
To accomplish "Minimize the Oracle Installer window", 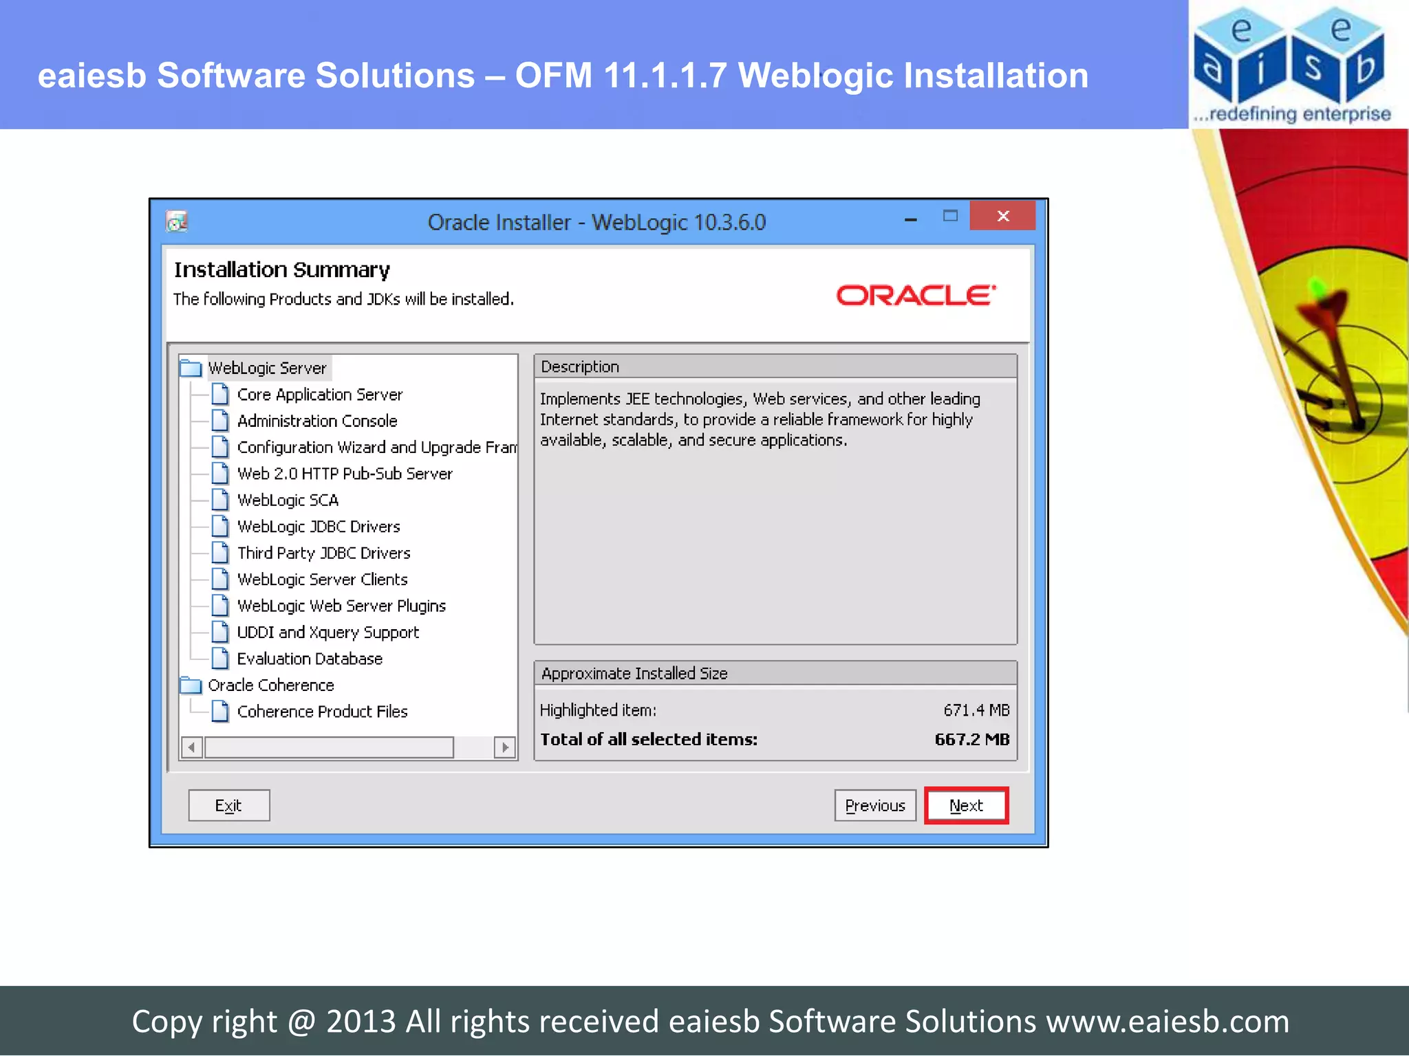I will [911, 220].
